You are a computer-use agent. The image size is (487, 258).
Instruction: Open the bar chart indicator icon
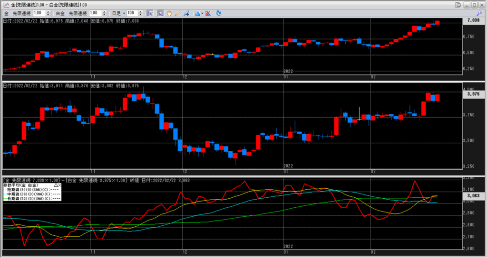click(197, 13)
